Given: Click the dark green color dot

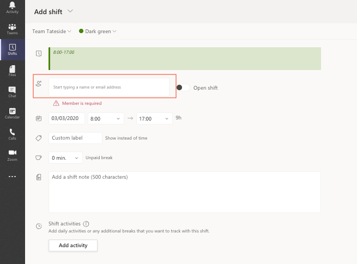Looking at the screenshot, I should coord(81,31).
